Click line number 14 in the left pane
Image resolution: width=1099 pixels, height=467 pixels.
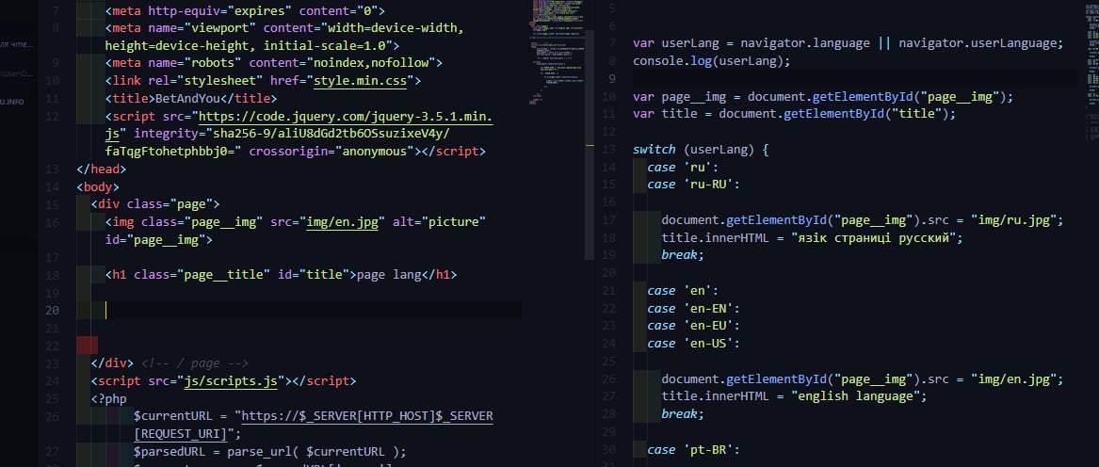pos(52,187)
